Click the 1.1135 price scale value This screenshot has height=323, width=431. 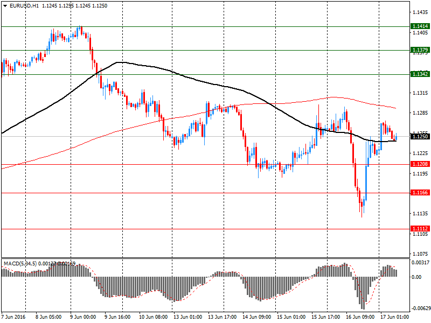(x=420, y=214)
